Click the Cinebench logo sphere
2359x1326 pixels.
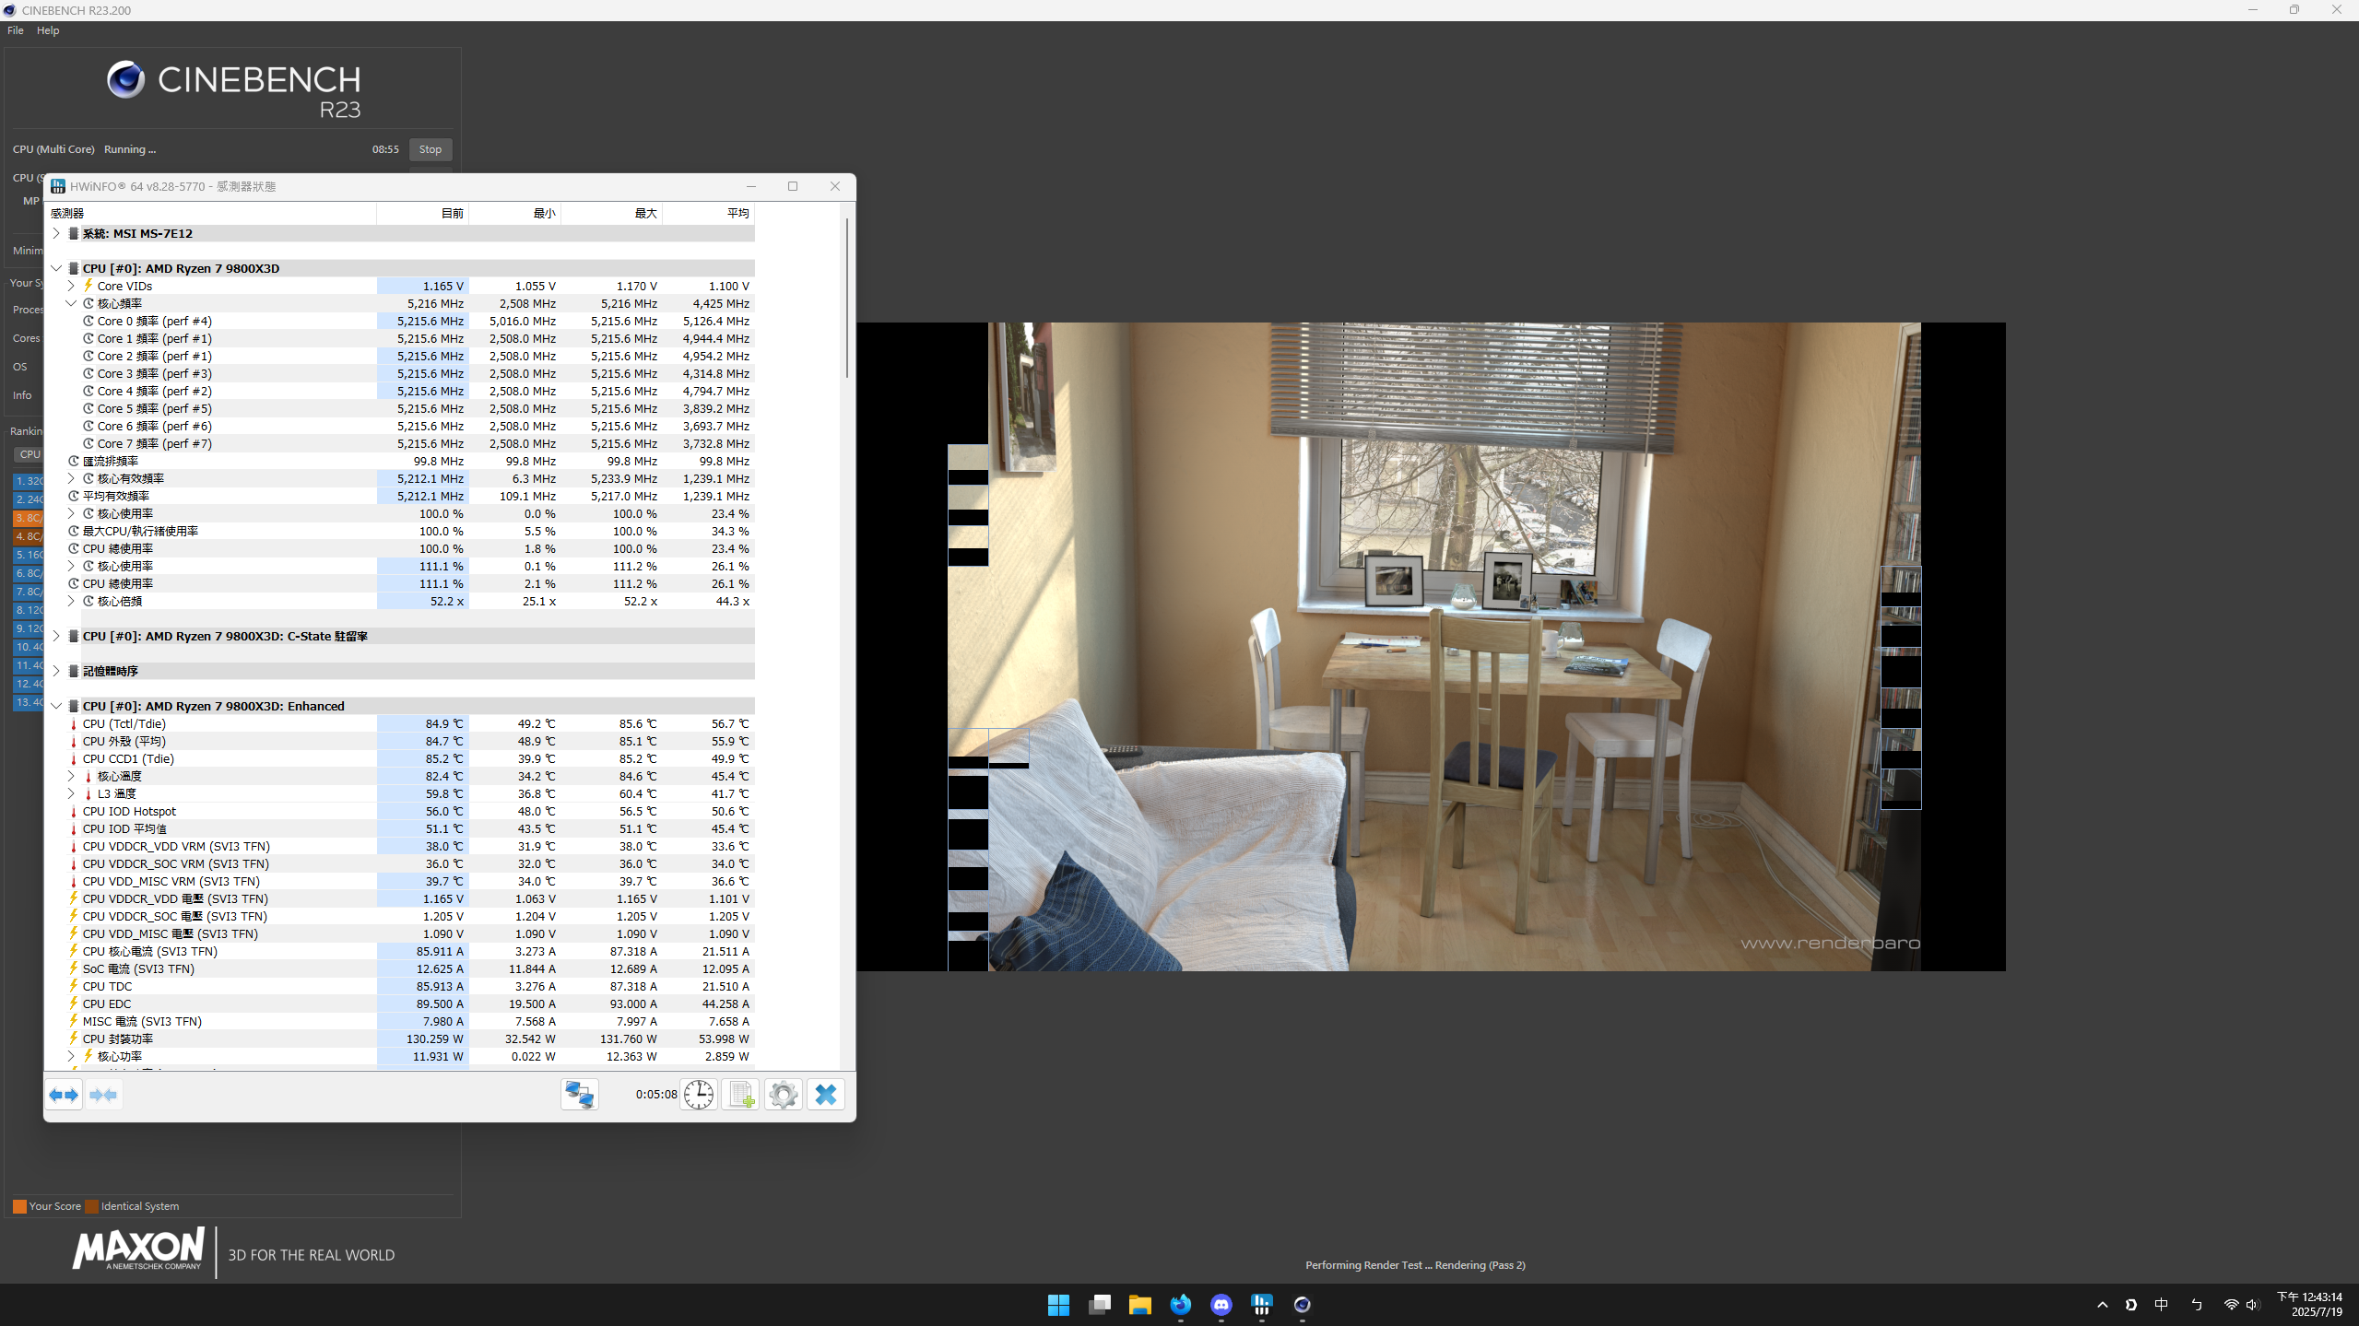(x=125, y=80)
